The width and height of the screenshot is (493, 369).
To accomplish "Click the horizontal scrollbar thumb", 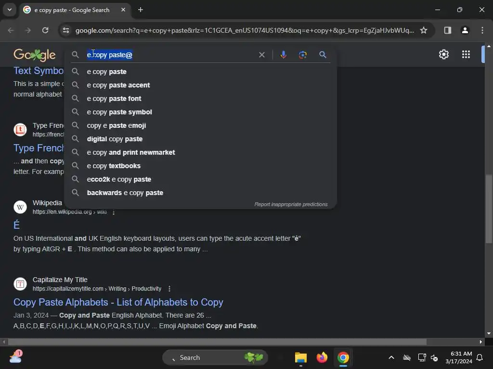I will click(217, 342).
